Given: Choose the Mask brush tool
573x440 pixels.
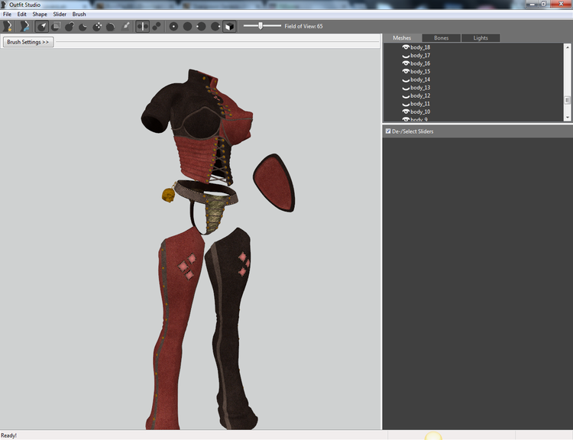Looking at the screenshot, I should coord(56,26).
